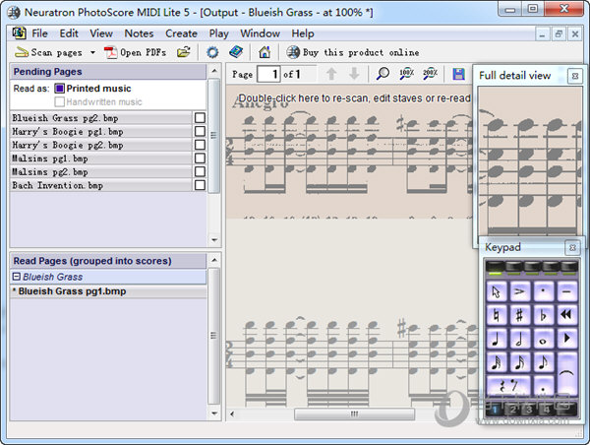Select Blueish Grass pg1.bmp read page
The width and height of the screenshot is (590, 445).
108,291
